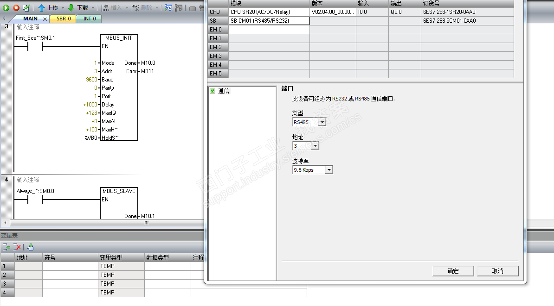Viewport: 554px width, 306px height.
Task: Click the M10.0 Done output
Action: [148, 63]
